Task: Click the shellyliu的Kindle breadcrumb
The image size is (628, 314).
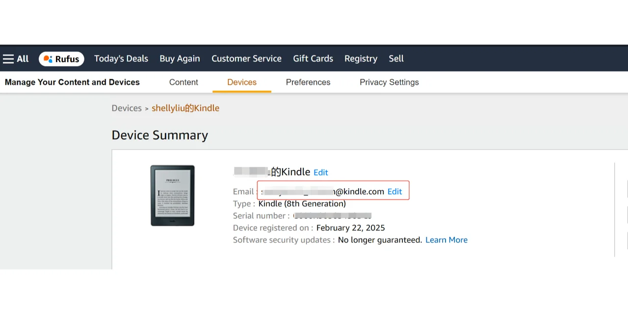Action: click(x=185, y=108)
